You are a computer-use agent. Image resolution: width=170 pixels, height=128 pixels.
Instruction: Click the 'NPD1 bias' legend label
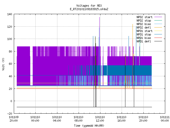tap(144, 38)
